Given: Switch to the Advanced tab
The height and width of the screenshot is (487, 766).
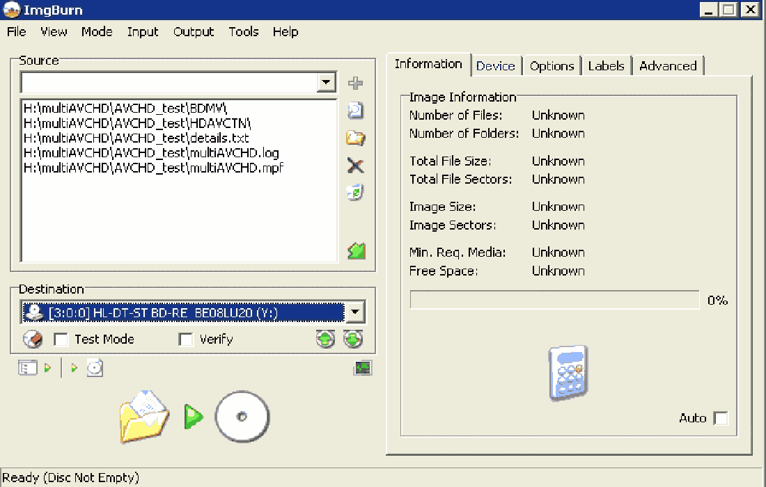Looking at the screenshot, I should [x=668, y=66].
